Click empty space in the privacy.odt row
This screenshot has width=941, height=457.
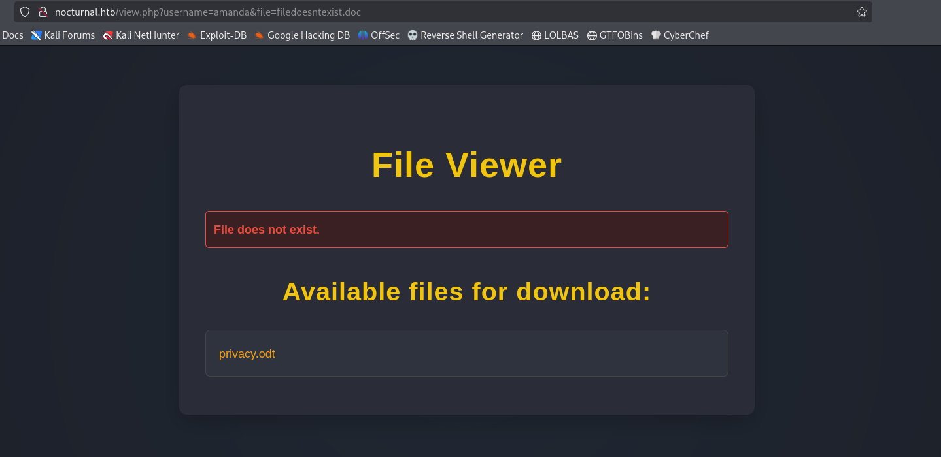point(523,354)
